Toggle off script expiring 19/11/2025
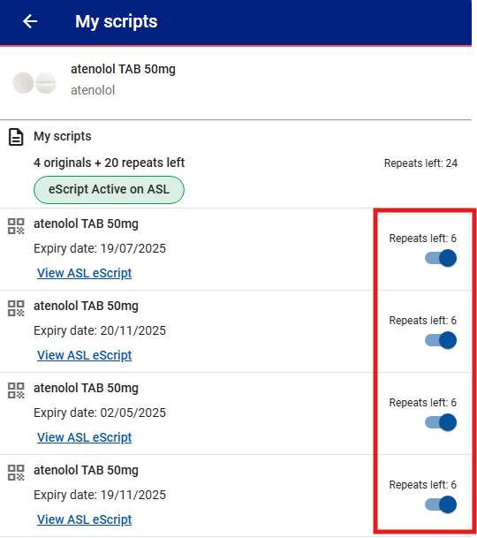 [441, 504]
